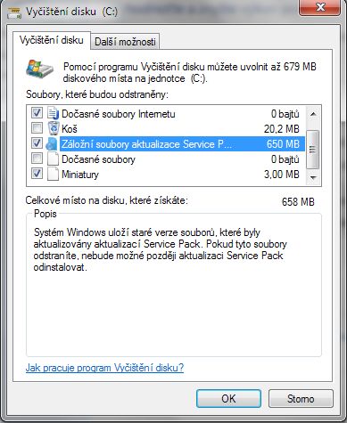Screen dimensions: 347x423
Task: Click the list scrollbar down arrow
Action: tap(313, 177)
